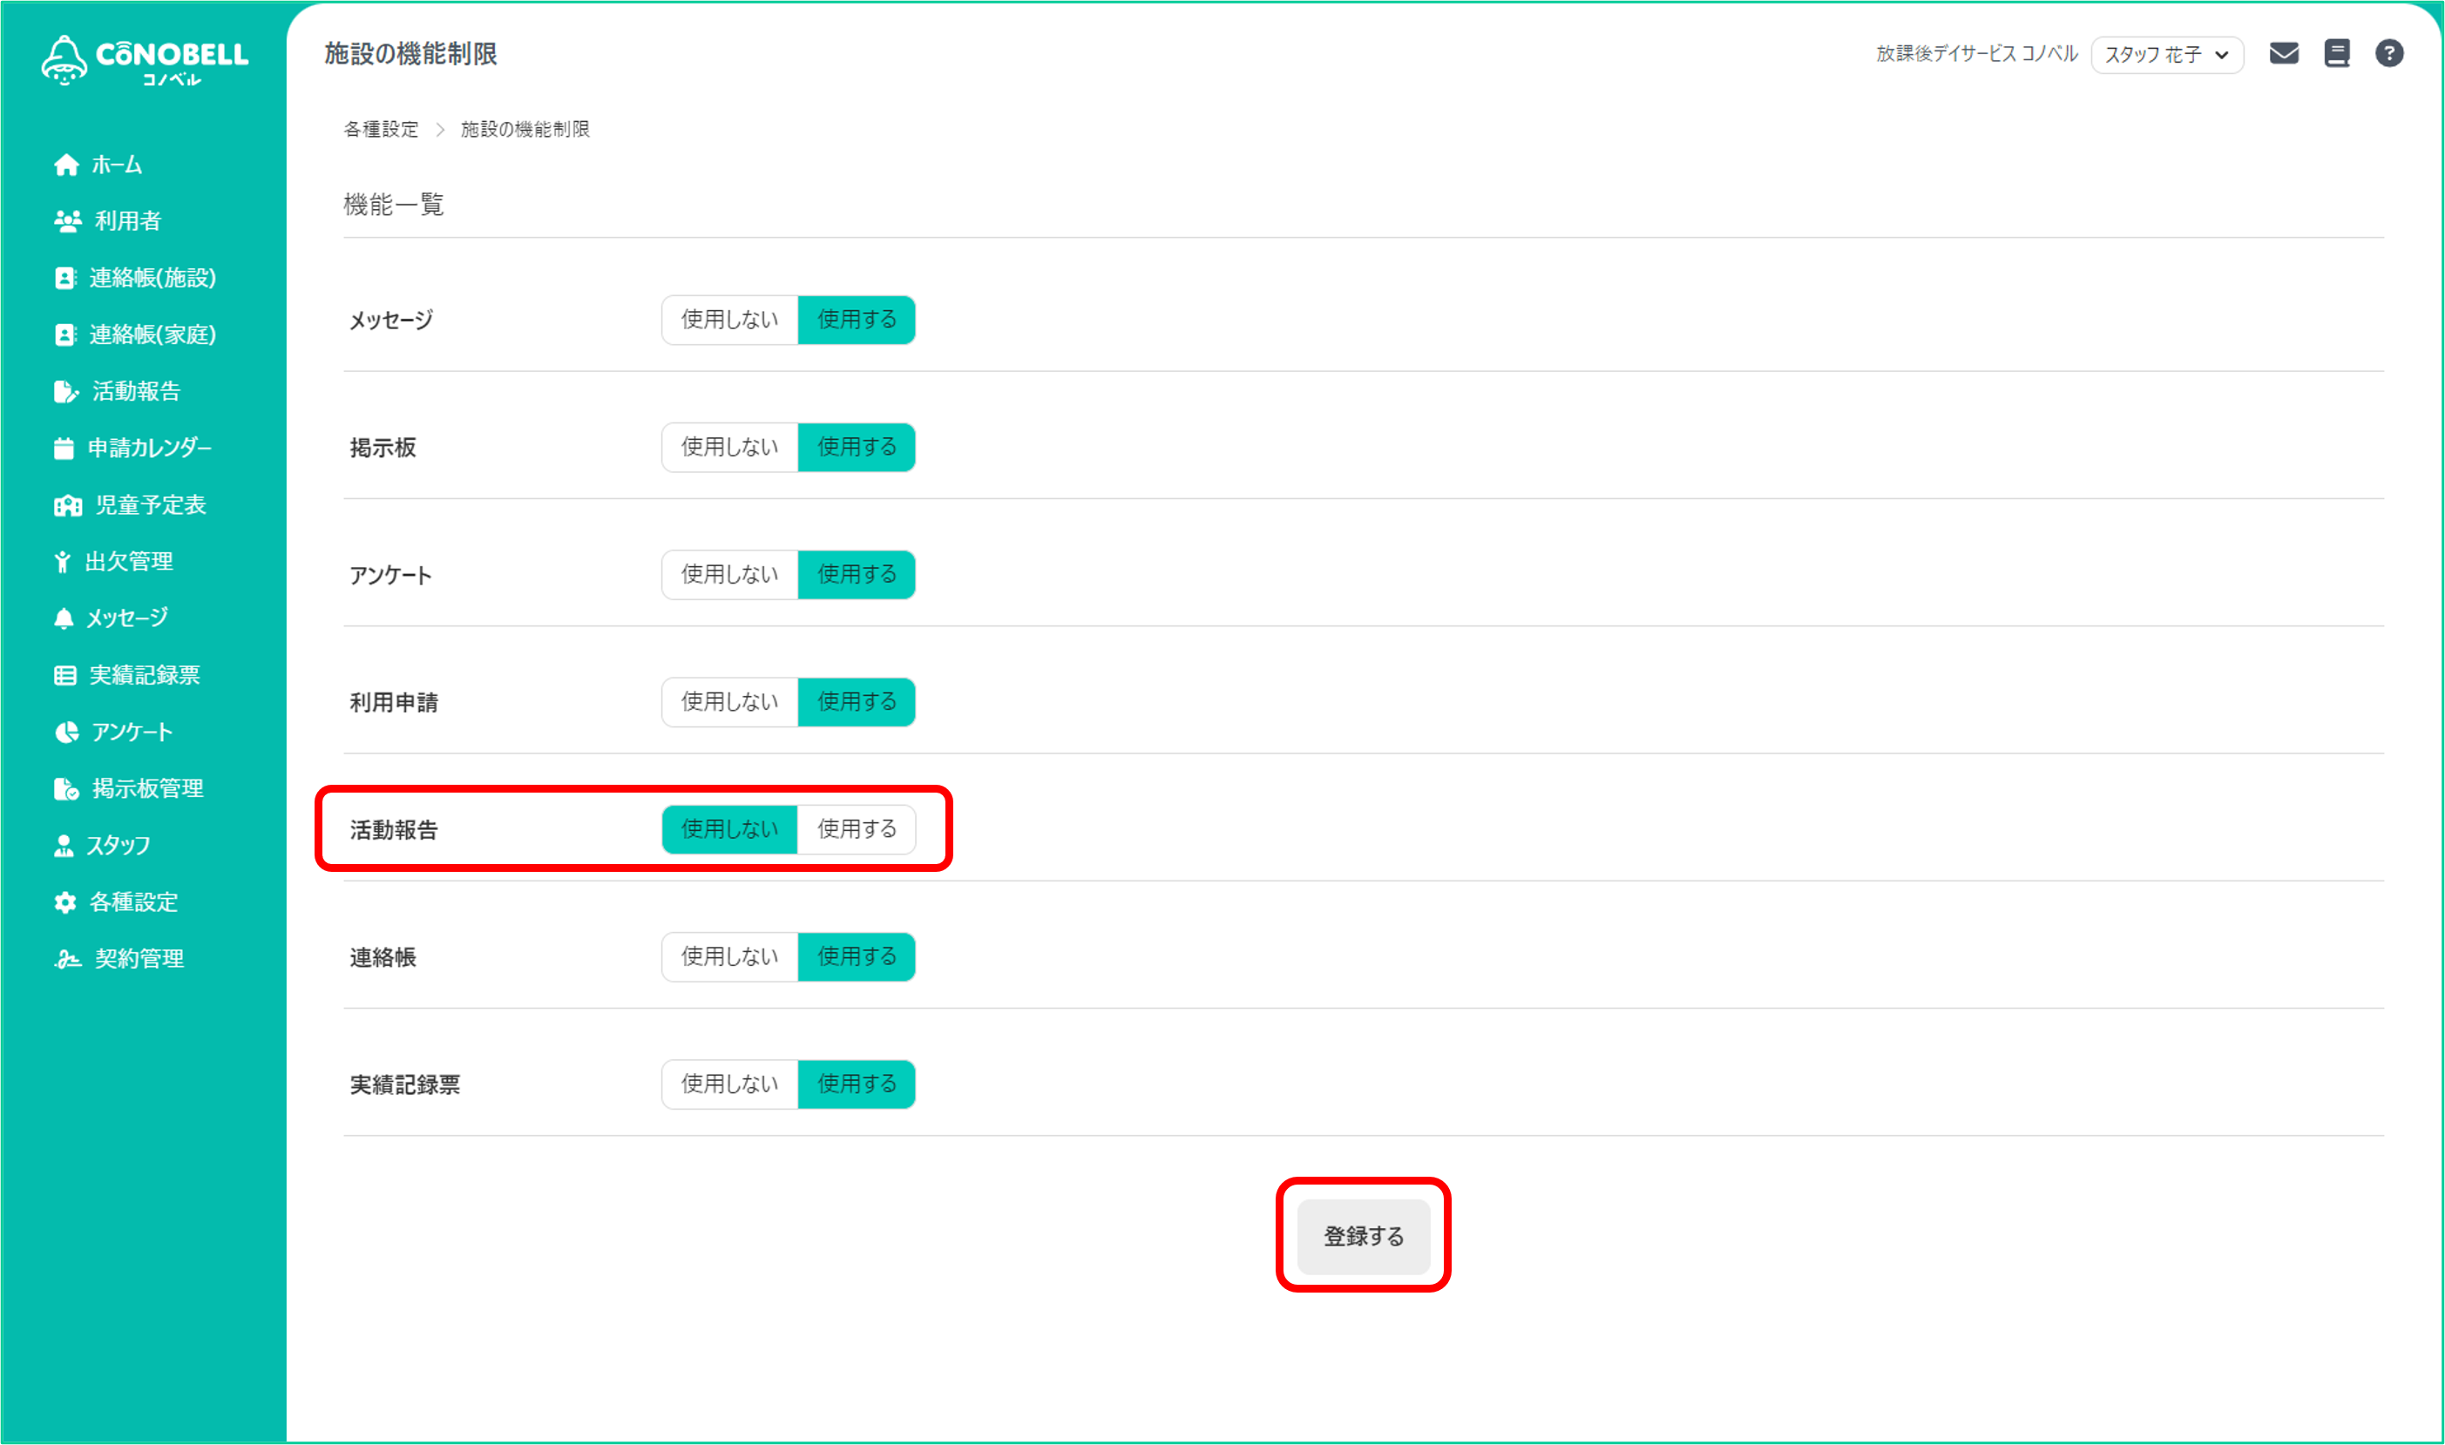Click the CONOBELL bell logo
The width and height of the screenshot is (2445, 1445).
click(x=144, y=60)
